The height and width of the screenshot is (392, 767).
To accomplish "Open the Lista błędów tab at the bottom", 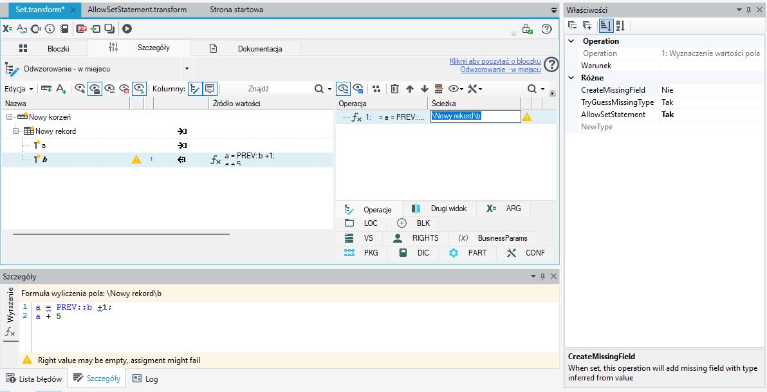I will point(33,378).
